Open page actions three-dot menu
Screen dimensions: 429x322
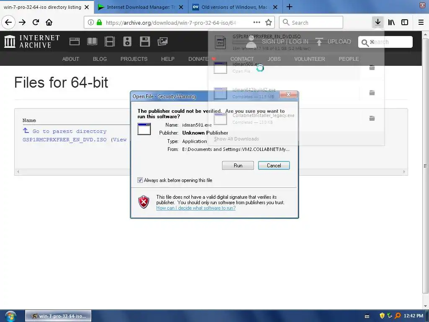point(257,23)
